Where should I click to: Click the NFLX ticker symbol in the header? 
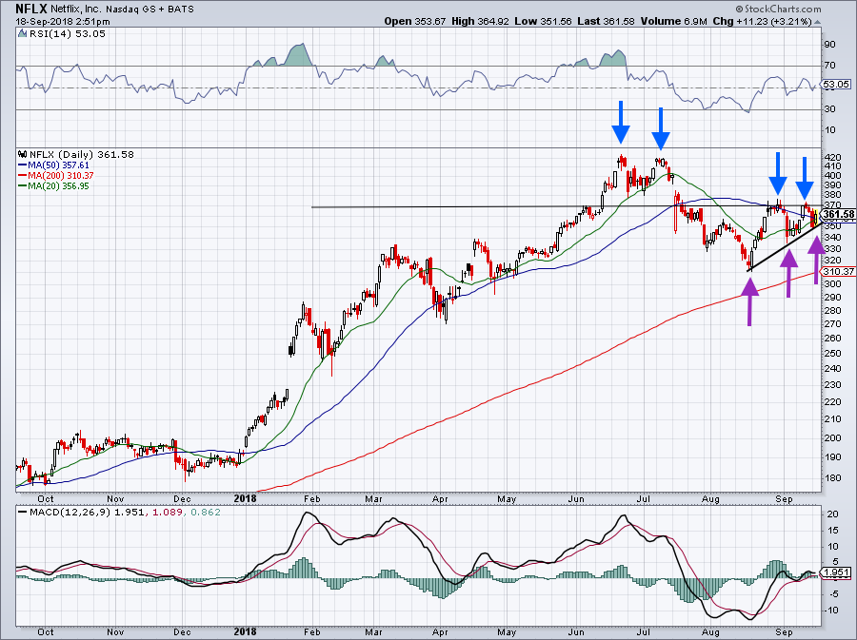(x=31, y=9)
